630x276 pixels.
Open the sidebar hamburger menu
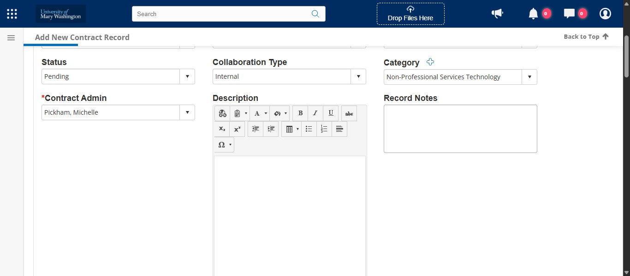click(x=11, y=37)
